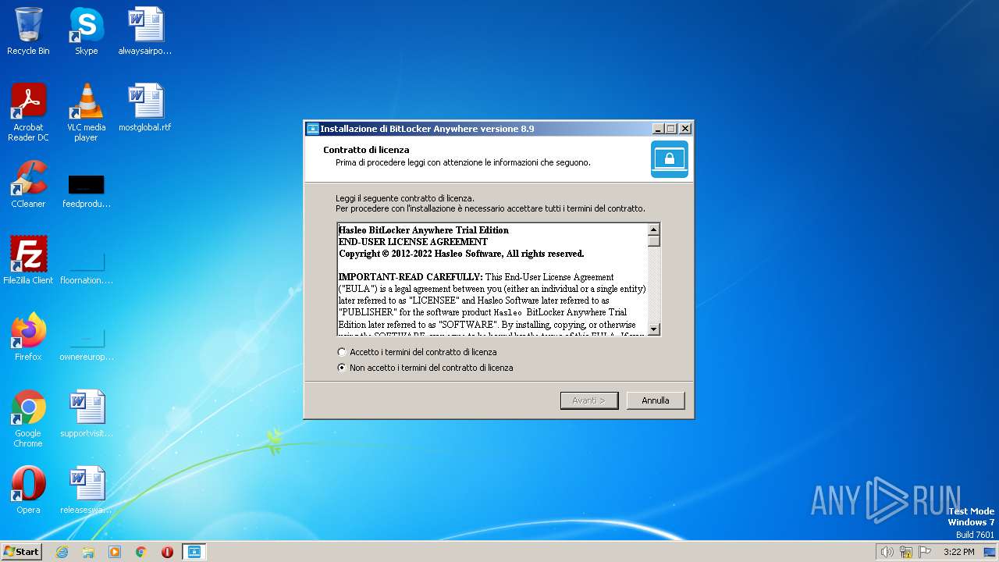Click the "Contratto di licenza" heading
The image size is (999, 562).
pyautogui.click(x=366, y=150)
